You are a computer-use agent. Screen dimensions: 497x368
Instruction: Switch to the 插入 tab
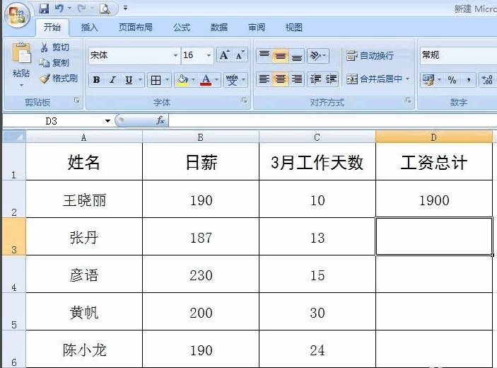89,28
